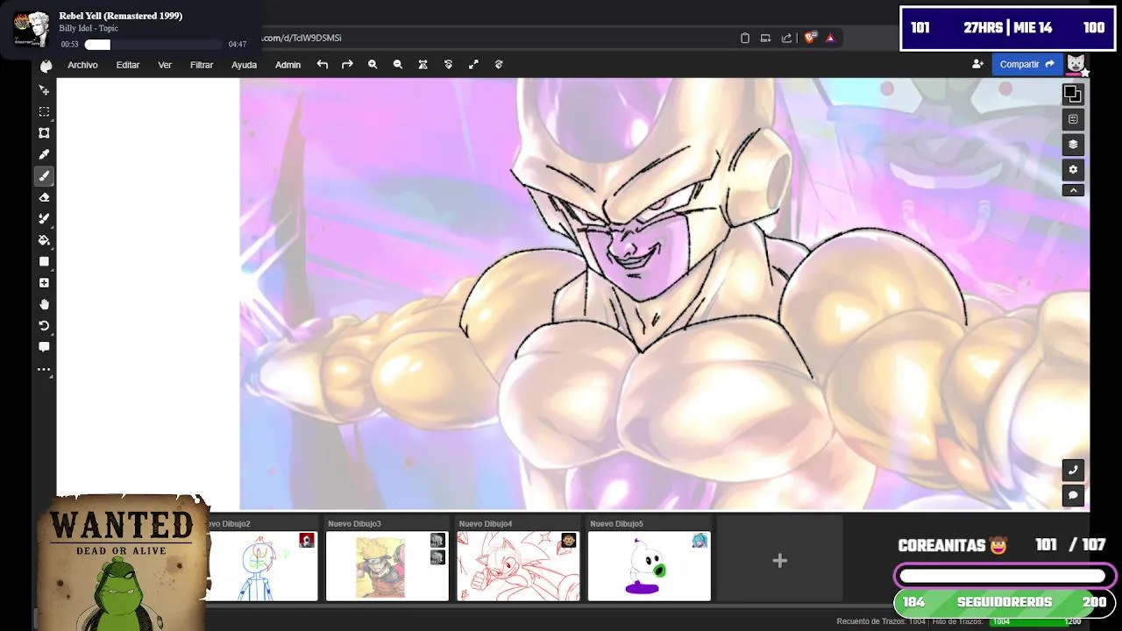Screen dimensions: 1122x631
Task: Click the browser share page icon
Action: pos(786,38)
